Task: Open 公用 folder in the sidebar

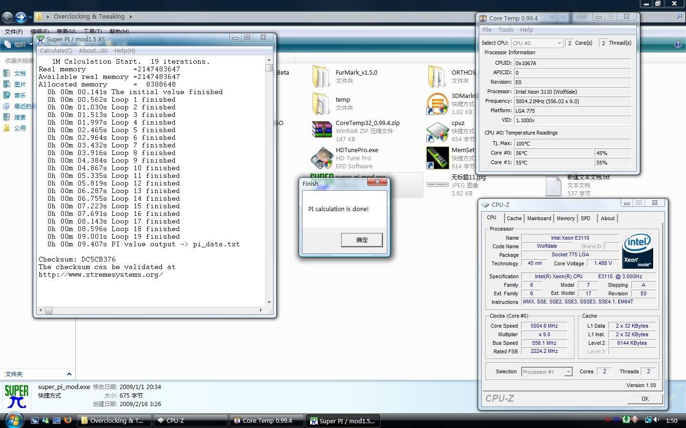Action: point(20,128)
